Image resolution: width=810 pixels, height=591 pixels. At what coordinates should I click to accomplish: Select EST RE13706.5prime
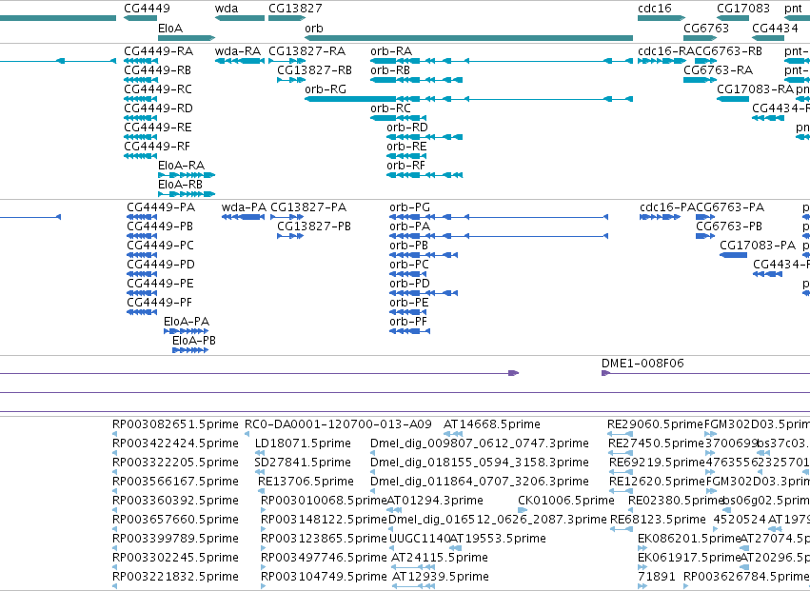[261, 491]
